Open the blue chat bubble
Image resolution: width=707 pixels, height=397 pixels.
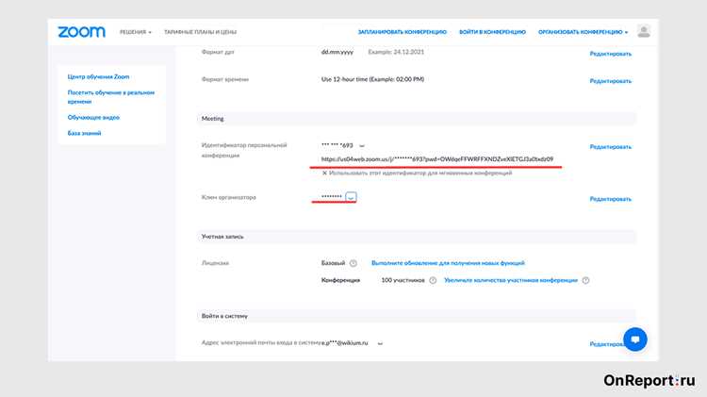[634, 339]
